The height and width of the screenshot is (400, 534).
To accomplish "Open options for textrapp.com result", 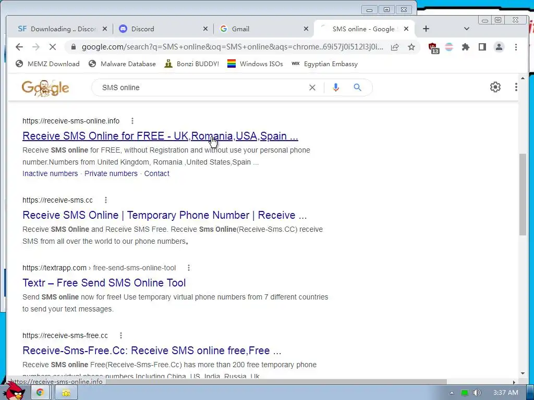I will 189,268.
